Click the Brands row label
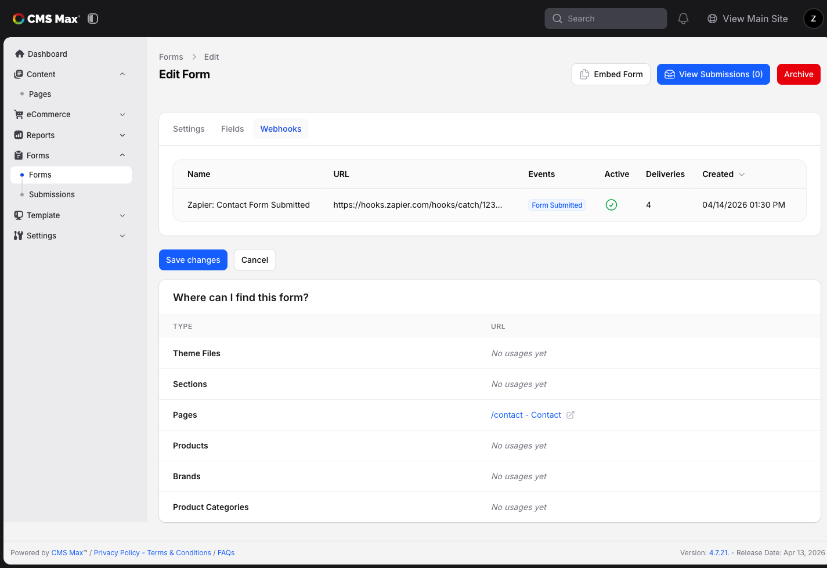The image size is (827, 568). tap(187, 476)
